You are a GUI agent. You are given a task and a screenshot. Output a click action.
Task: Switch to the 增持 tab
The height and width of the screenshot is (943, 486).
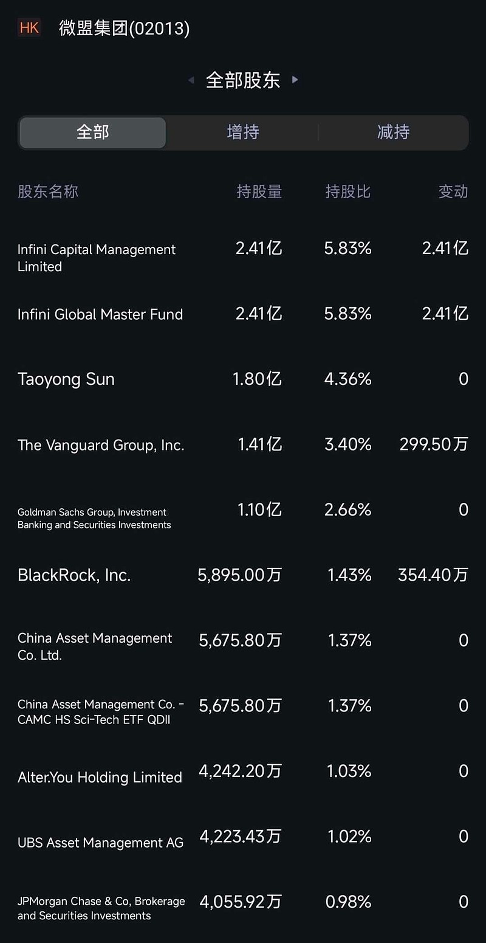click(x=242, y=133)
